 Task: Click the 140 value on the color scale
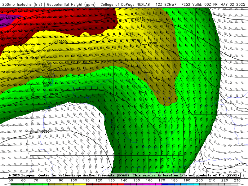coord(124,180)
